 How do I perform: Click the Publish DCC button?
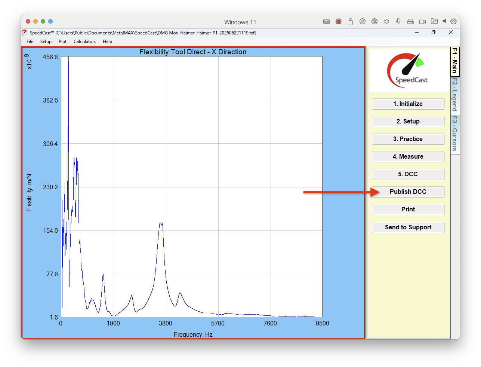tap(408, 192)
